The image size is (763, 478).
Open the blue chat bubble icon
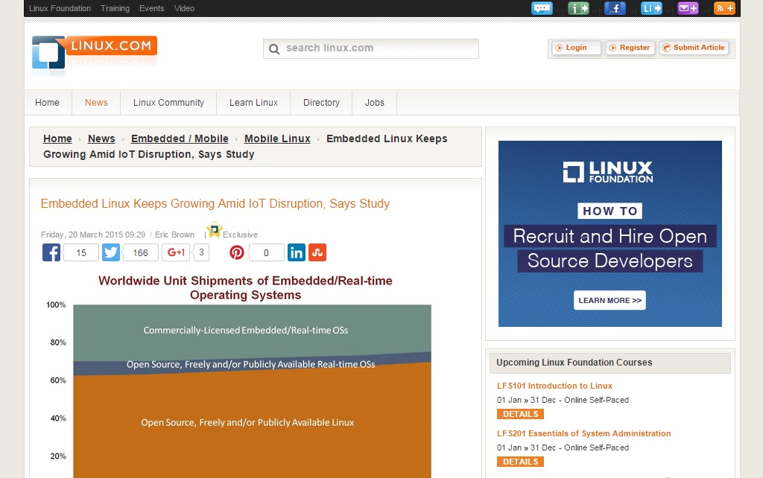coord(542,8)
